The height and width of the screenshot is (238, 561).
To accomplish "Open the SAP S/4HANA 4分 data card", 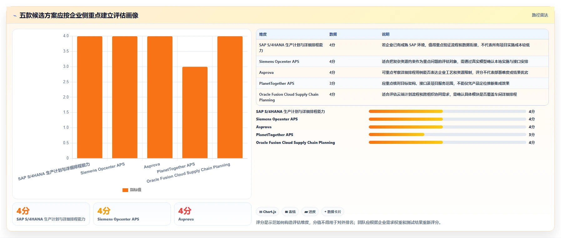I will pos(51,214).
